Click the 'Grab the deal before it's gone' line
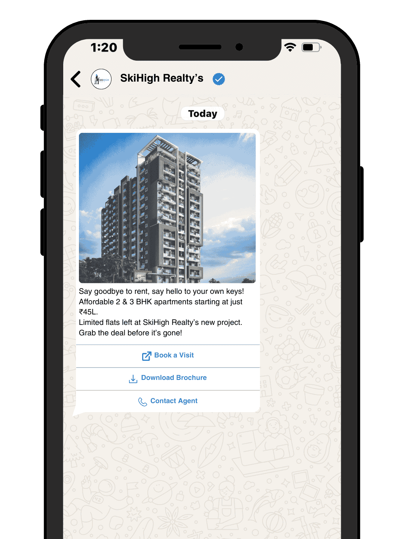This screenshot has height=539, width=404. (x=131, y=333)
